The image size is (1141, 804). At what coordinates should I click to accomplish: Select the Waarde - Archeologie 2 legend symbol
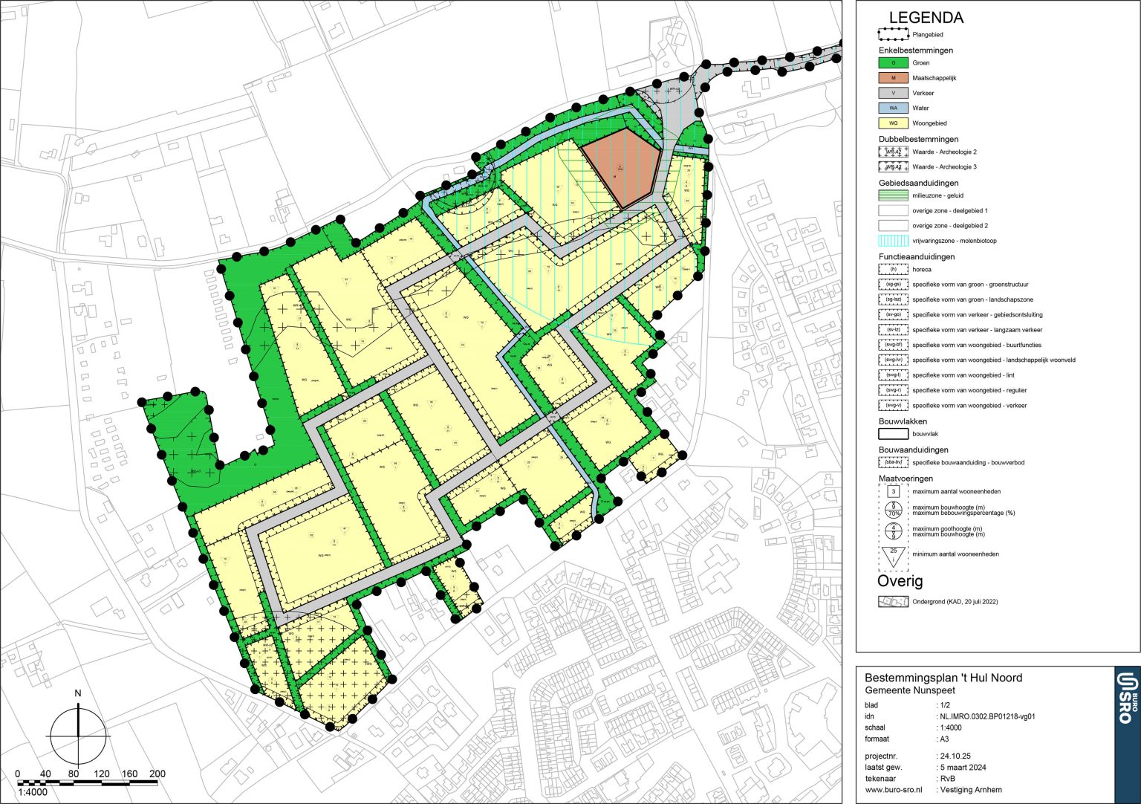(893, 152)
